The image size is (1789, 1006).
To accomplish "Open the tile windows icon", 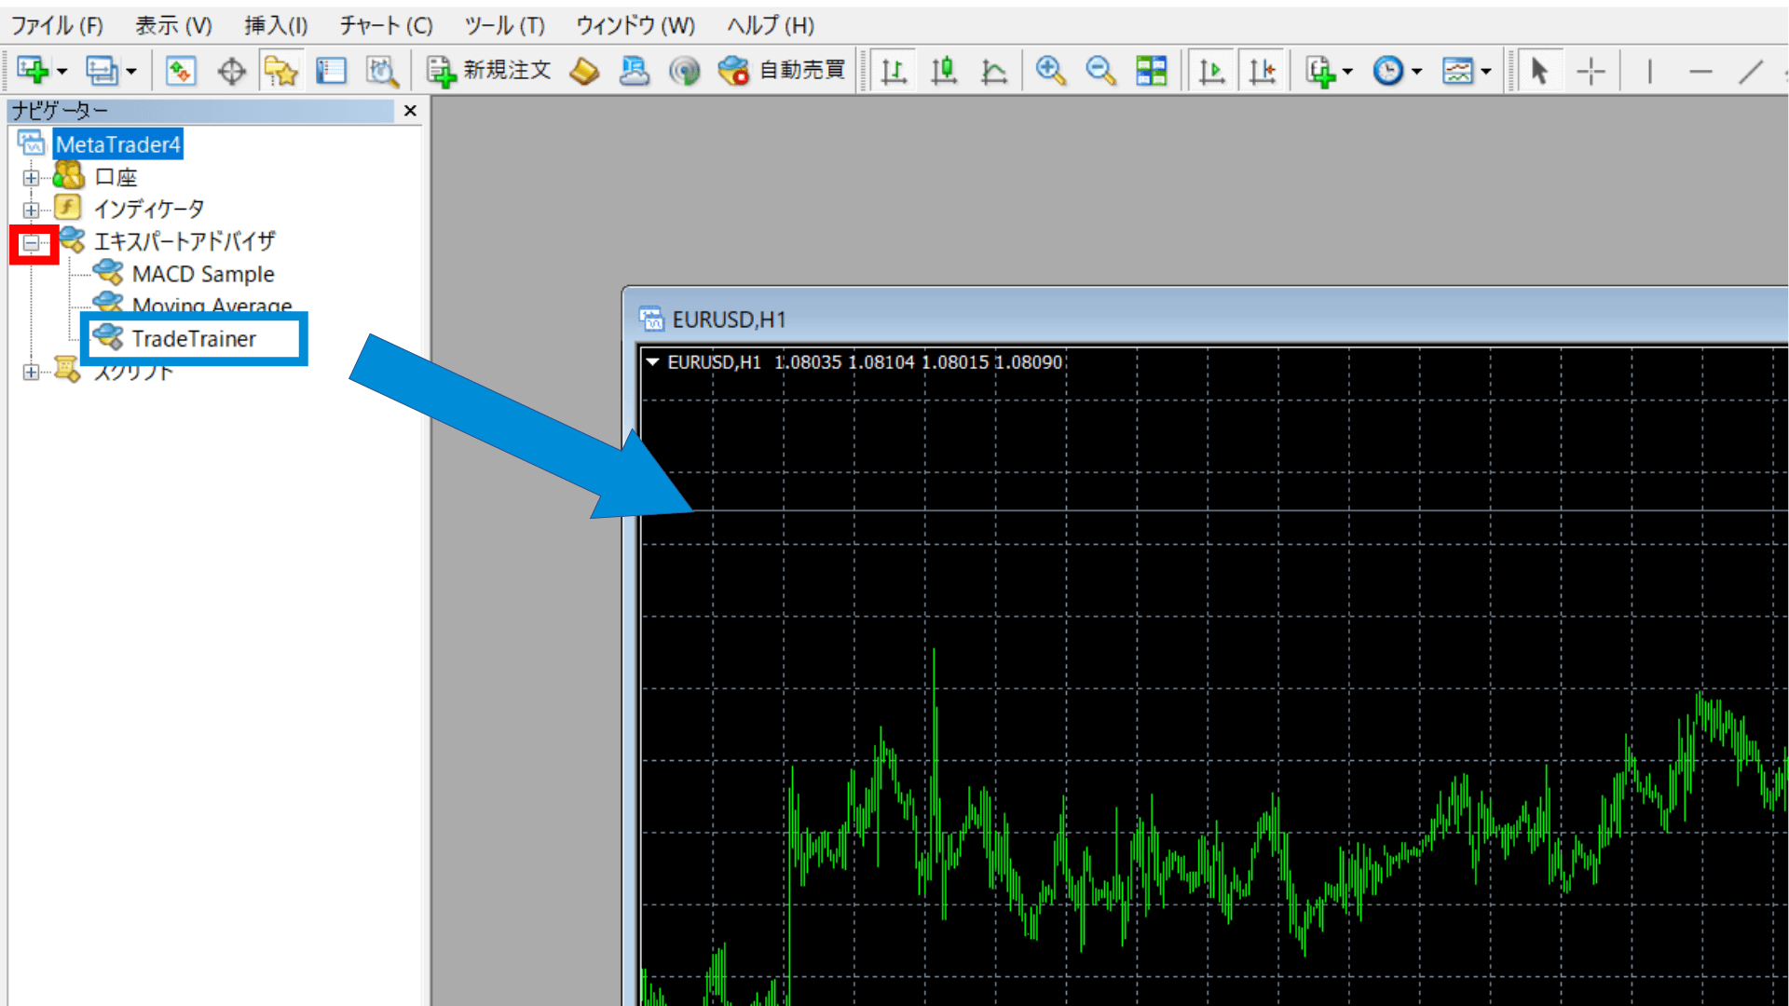I will 1151,71.
